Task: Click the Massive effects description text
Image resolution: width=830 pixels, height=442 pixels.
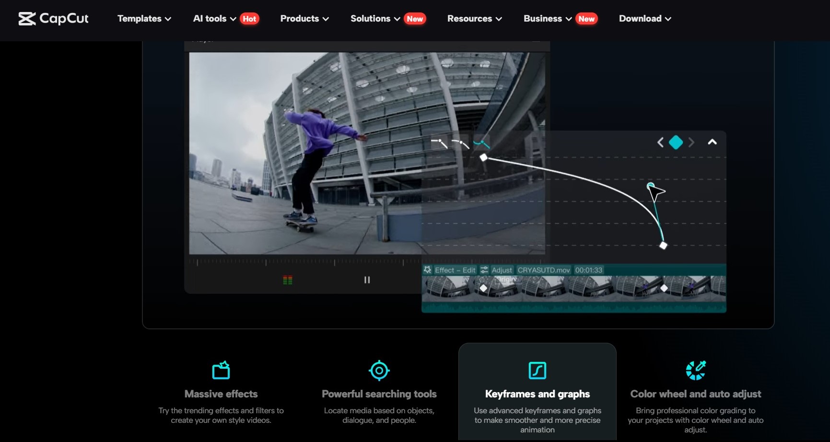Action: (x=221, y=415)
